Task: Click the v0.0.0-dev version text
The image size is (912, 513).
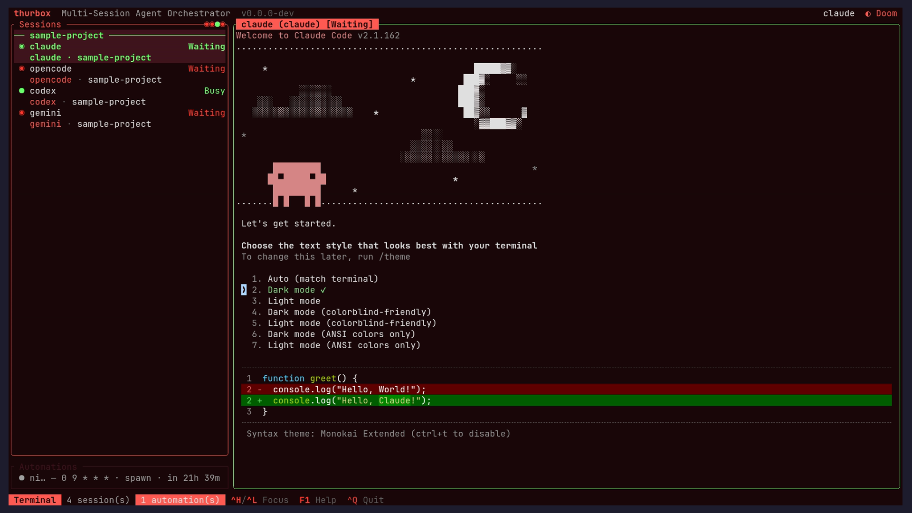Action: point(267,14)
